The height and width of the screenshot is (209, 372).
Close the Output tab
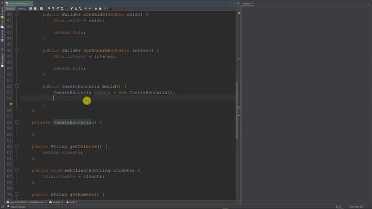[x=252, y=3]
